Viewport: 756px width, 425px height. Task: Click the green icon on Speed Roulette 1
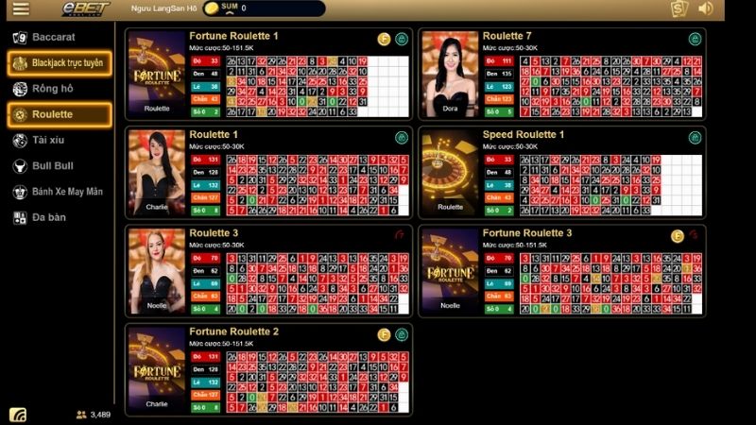click(x=695, y=138)
